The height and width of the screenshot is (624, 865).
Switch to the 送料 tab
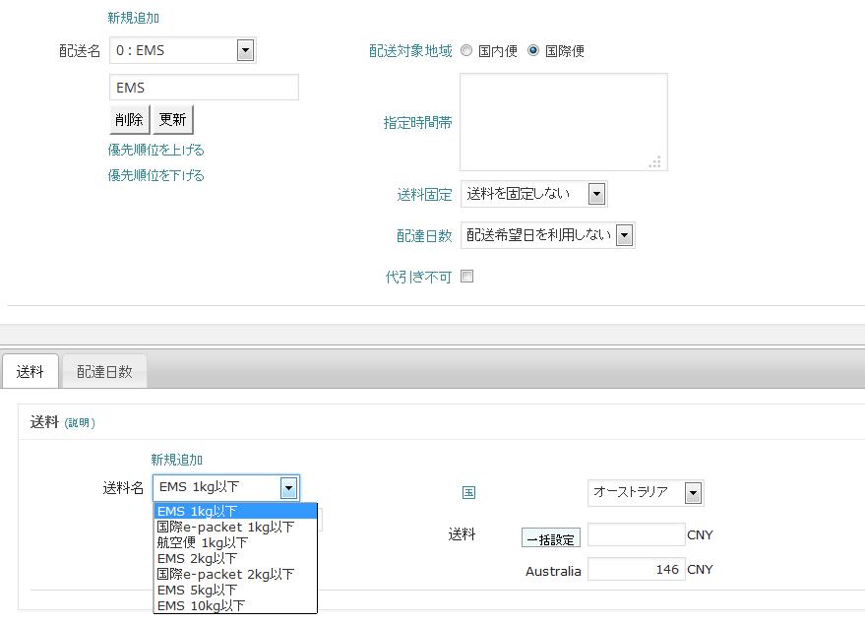click(30, 372)
